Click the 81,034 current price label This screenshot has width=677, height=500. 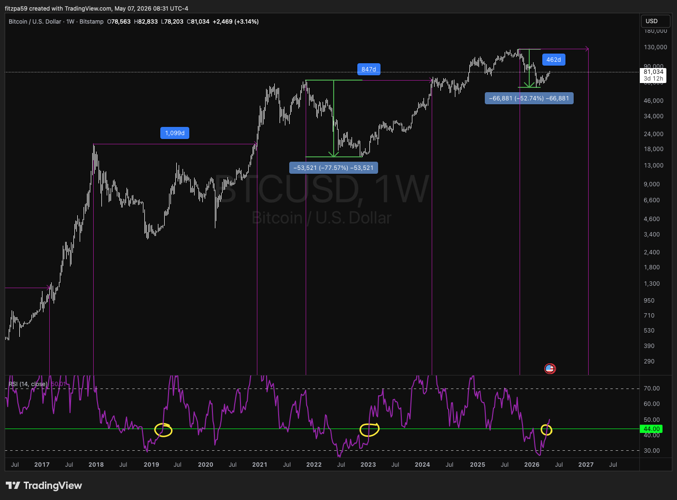tap(653, 72)
